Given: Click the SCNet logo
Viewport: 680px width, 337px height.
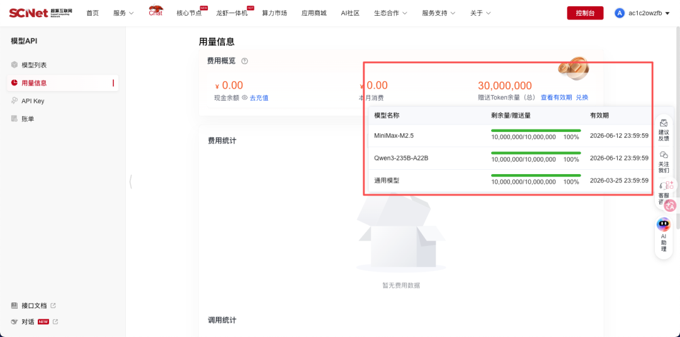Looking at the screenshot, I should coord(41,13).
